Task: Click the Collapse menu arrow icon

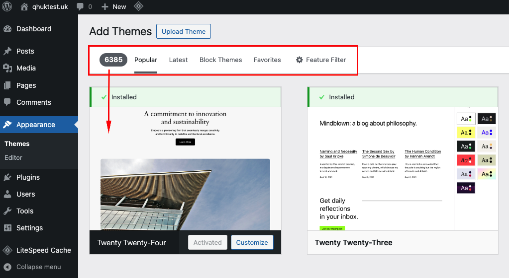Action: tap(7, 267)
